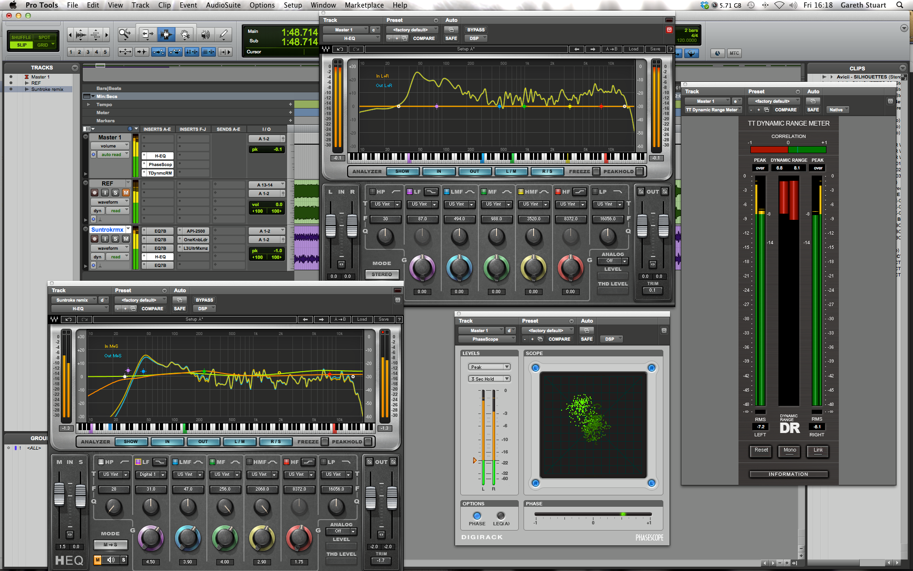Click undo arrow in Master H-EQ plugin
Viewport: 913px width, 571px height.
click(340, 49)
